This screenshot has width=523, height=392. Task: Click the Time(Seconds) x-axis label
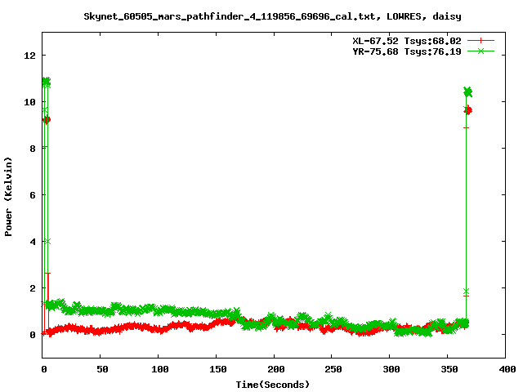[x=272, y=385]
